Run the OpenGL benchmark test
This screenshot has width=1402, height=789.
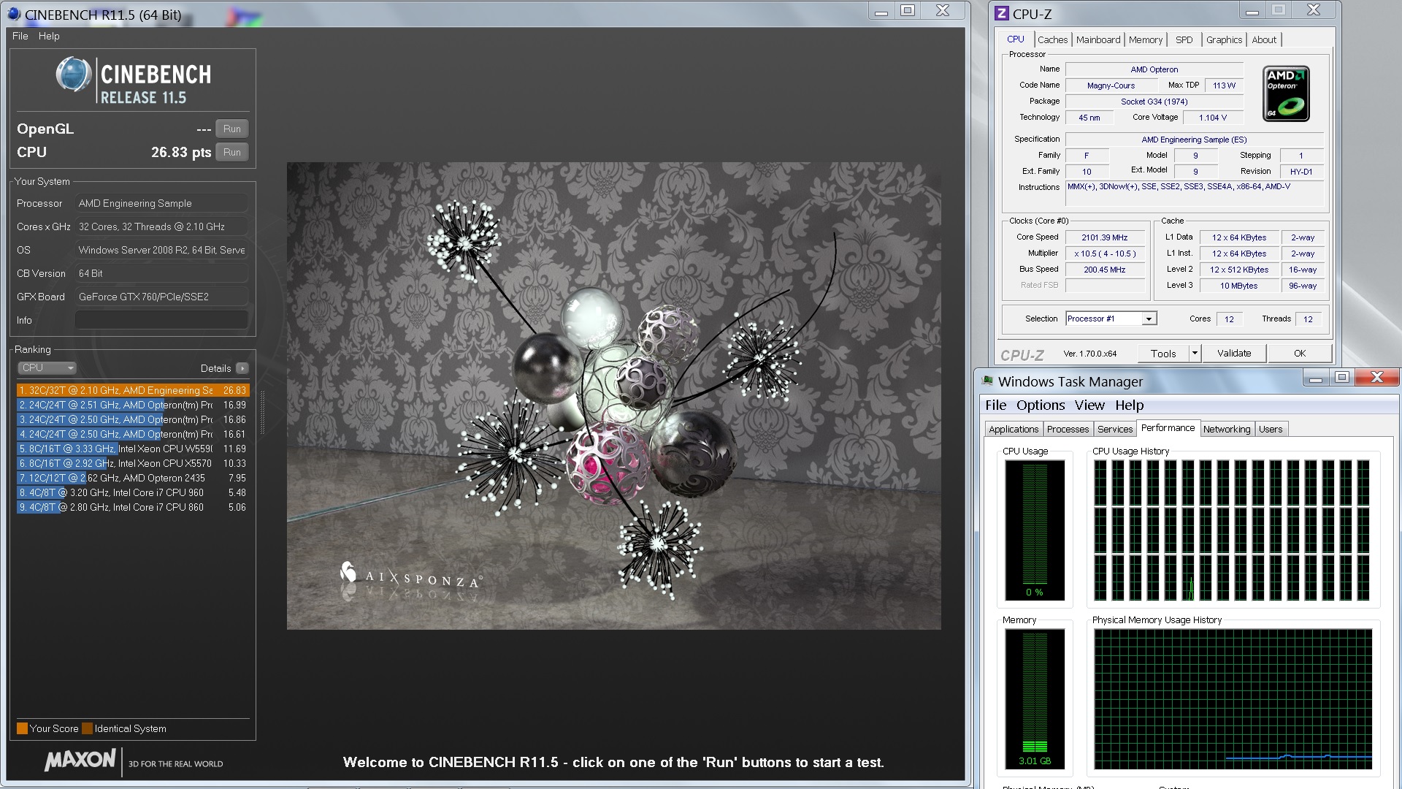(x=232, y=129)
